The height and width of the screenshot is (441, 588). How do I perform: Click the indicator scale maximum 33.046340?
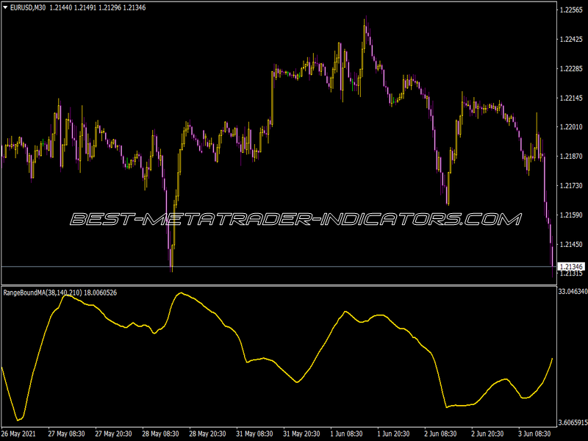(x=573, y=291)
